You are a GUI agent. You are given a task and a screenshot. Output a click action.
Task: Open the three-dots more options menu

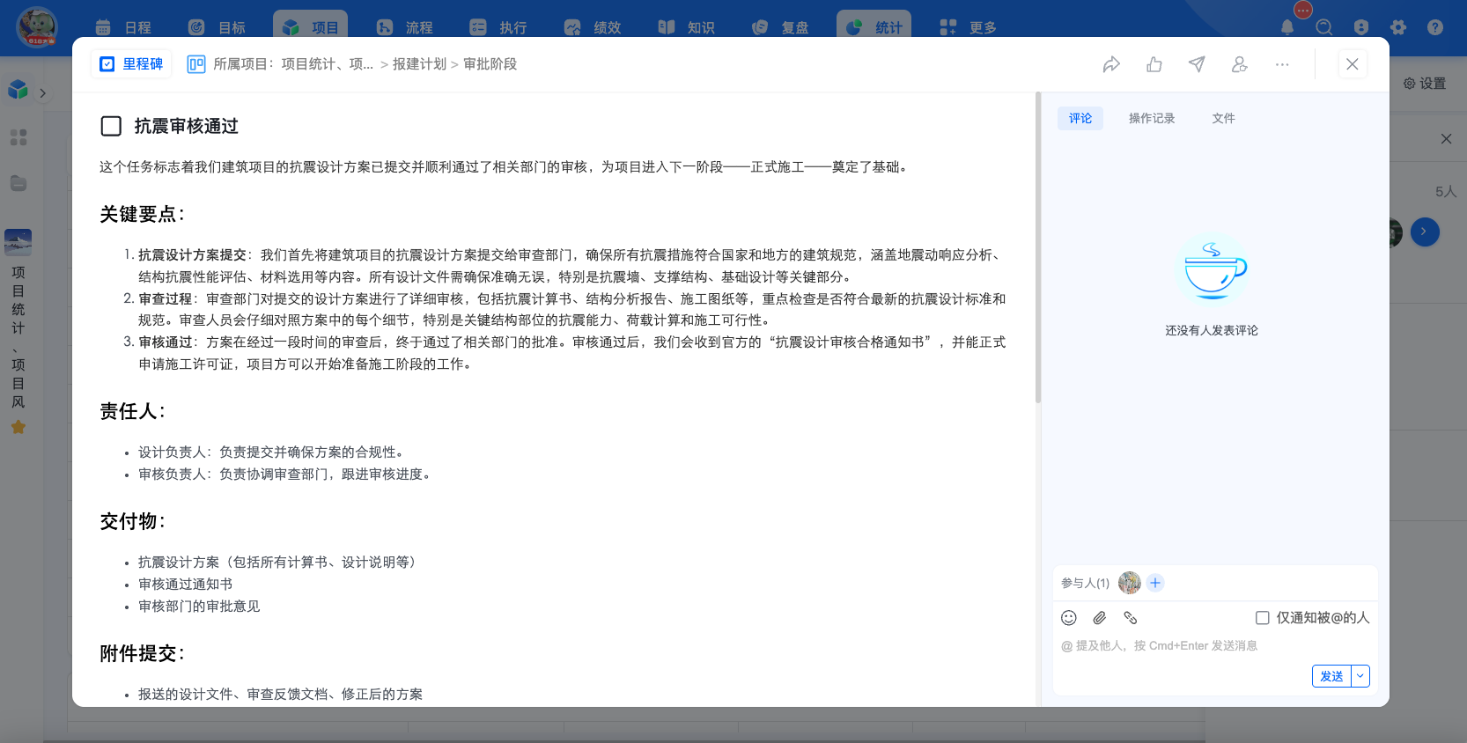tap(1282, 64)
